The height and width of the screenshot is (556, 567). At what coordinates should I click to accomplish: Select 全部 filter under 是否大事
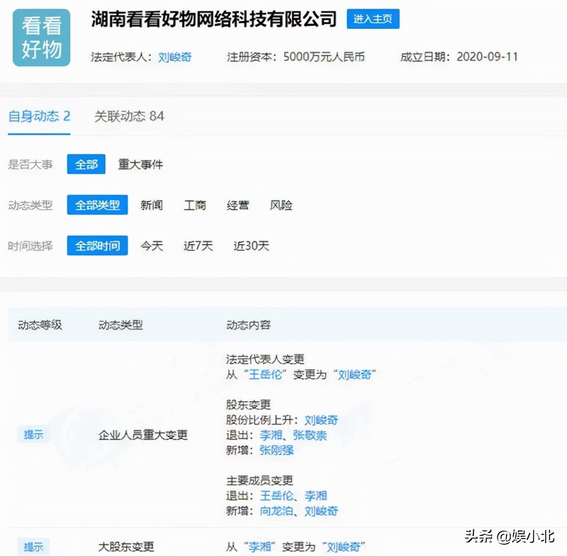point(86,165)
